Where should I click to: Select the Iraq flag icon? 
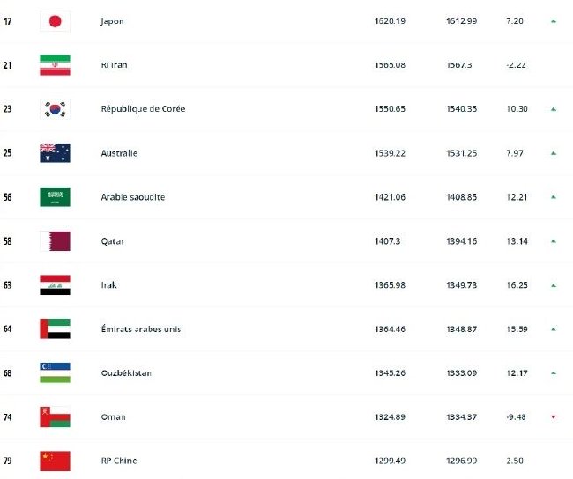pyautogui.click(x=55, y=284)
